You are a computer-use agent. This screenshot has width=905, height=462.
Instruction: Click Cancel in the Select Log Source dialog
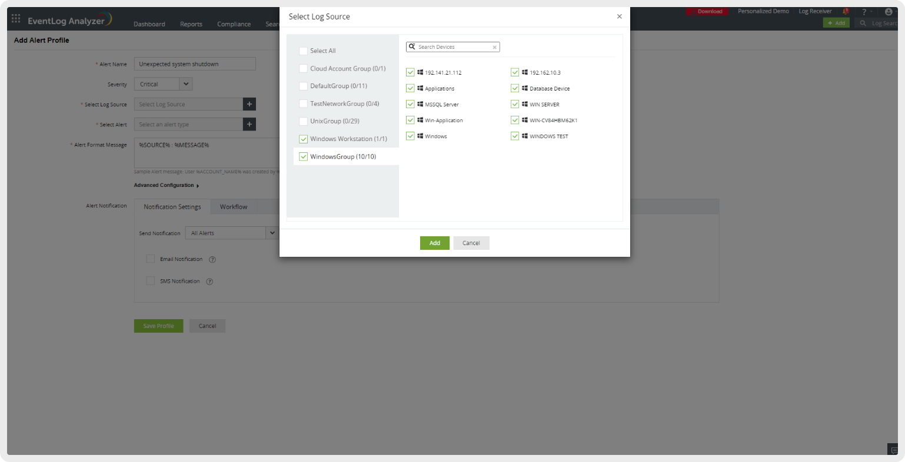pyautogui.click(x=471, y=243)
